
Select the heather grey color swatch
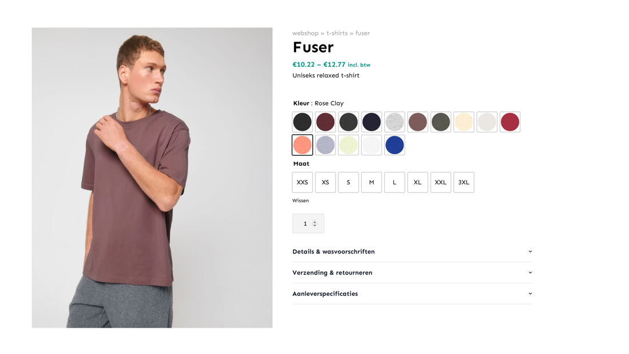click(395, 122)
